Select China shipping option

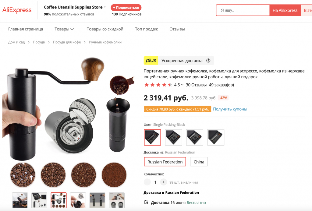point(199,162)
